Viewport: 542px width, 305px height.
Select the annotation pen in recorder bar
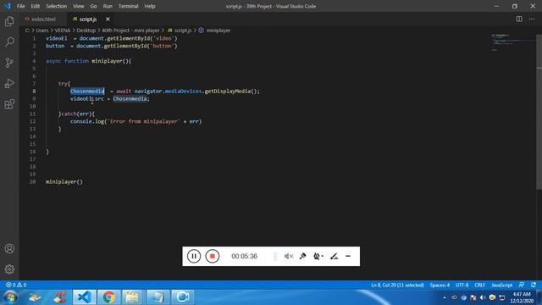tap(334, 256)
